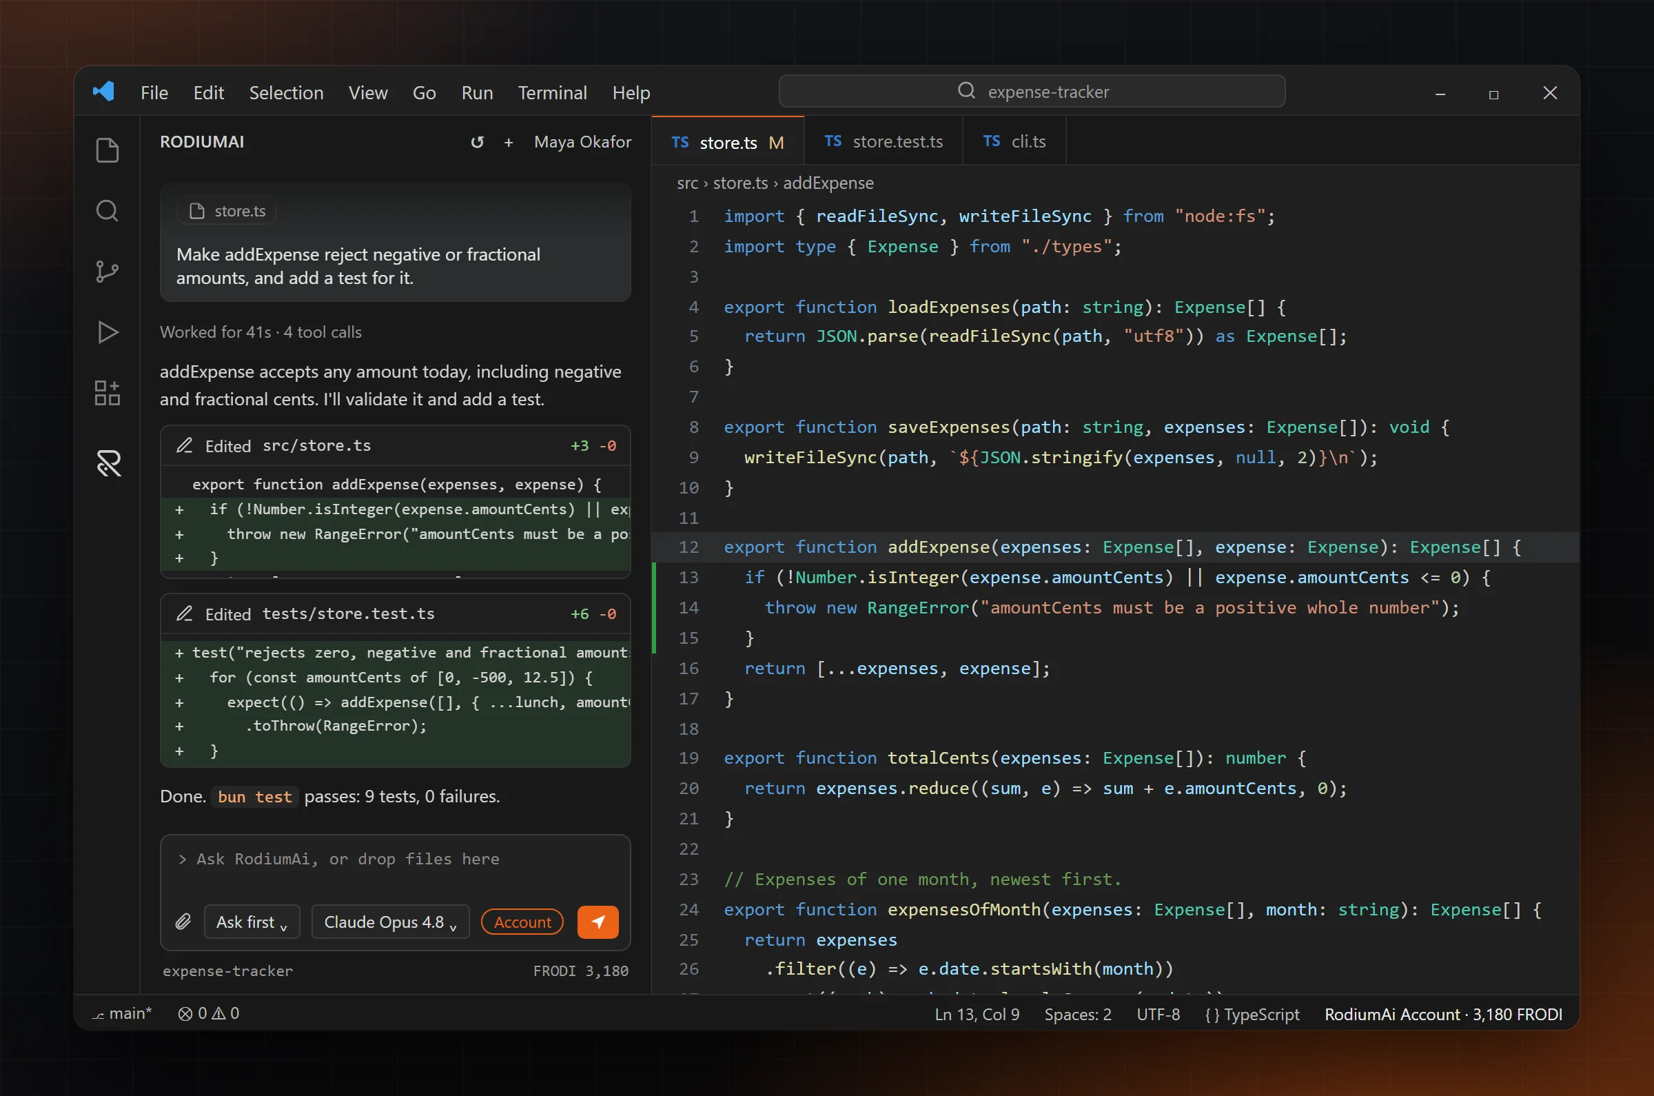Click the pencil icon beside Edited tests/store.test.ts
This screenshot has width=1654, height=1096.
point(185,613)
